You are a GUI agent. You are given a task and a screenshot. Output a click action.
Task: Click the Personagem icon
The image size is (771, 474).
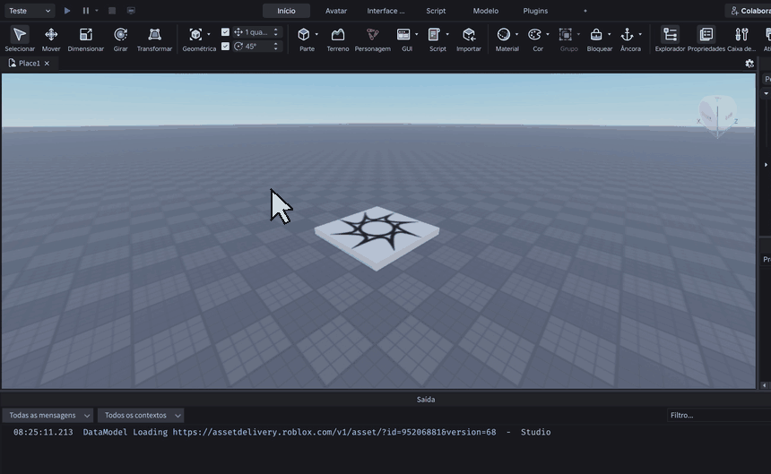coord(373,34)
